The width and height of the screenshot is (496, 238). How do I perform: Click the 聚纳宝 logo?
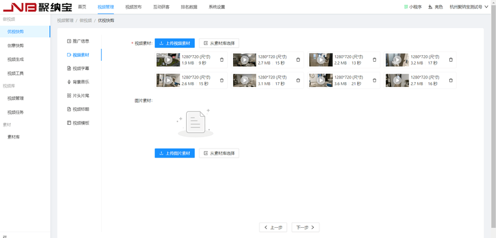coord(37,7)
